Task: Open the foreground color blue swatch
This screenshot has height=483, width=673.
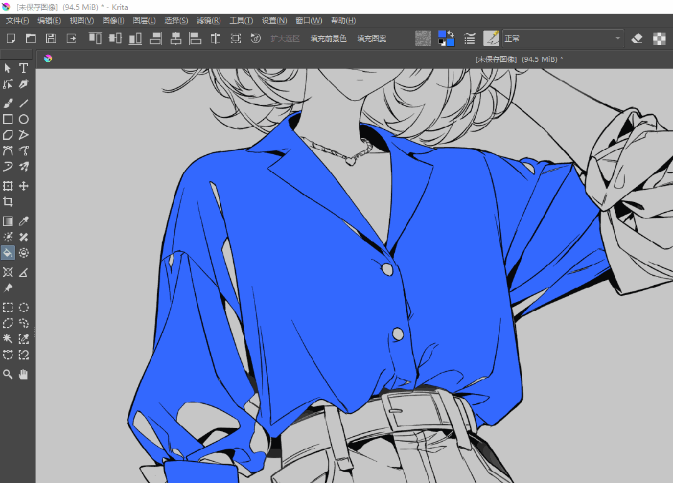Action: click(x=442, y=34)
